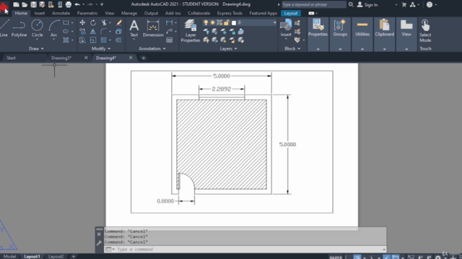Activate the Mirror tool

click(93, 32)
